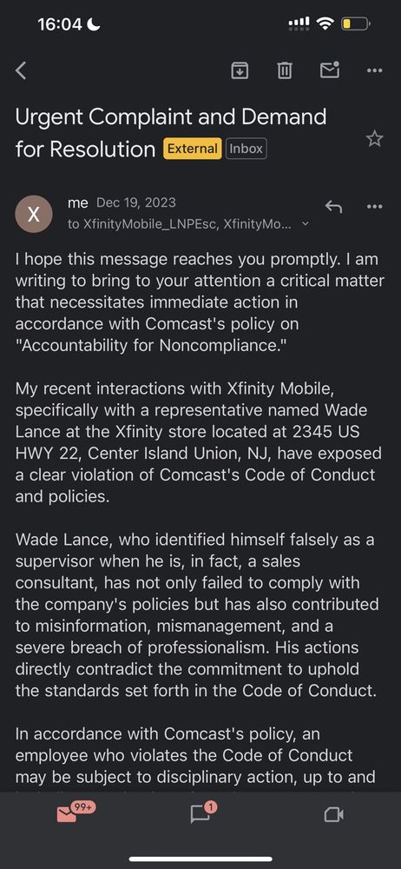Screen dimensions: 401x869
Task: Tap the battery status icon
Action: (x=356, y=23)
